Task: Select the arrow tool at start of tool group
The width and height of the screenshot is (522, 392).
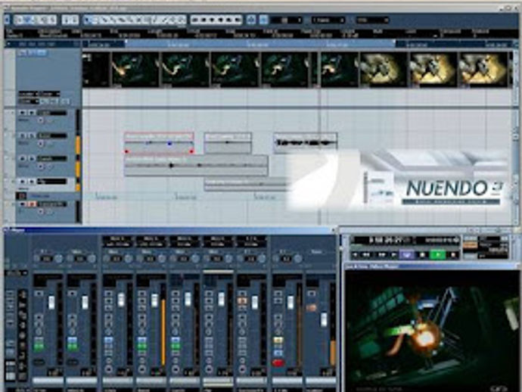Action: click(88, 20)
